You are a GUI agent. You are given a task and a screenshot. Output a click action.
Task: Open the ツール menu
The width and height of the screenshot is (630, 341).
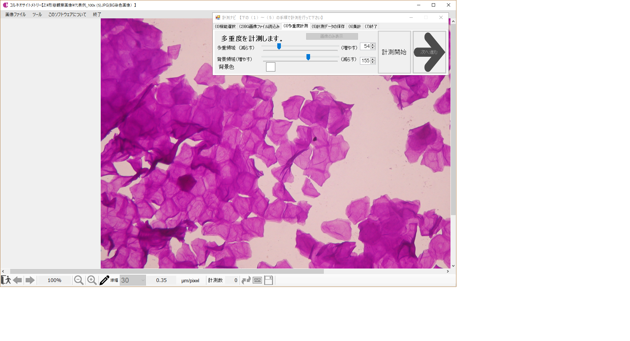(x=37, y=14)
